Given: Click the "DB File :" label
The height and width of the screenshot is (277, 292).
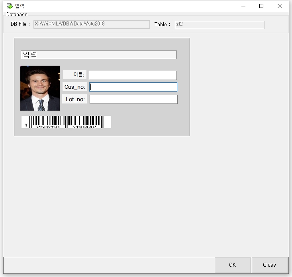Looking at the screenshot, I should click(x=20, y=24).
